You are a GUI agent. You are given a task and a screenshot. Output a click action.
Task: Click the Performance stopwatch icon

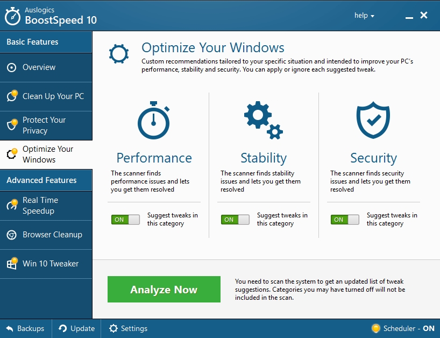tap(154, 121)
